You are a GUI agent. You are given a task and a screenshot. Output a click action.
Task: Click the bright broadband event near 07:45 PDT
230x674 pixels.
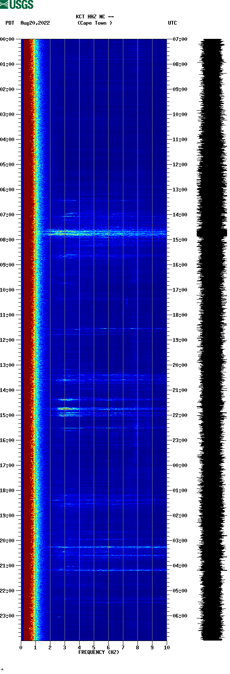click(102, 232)
